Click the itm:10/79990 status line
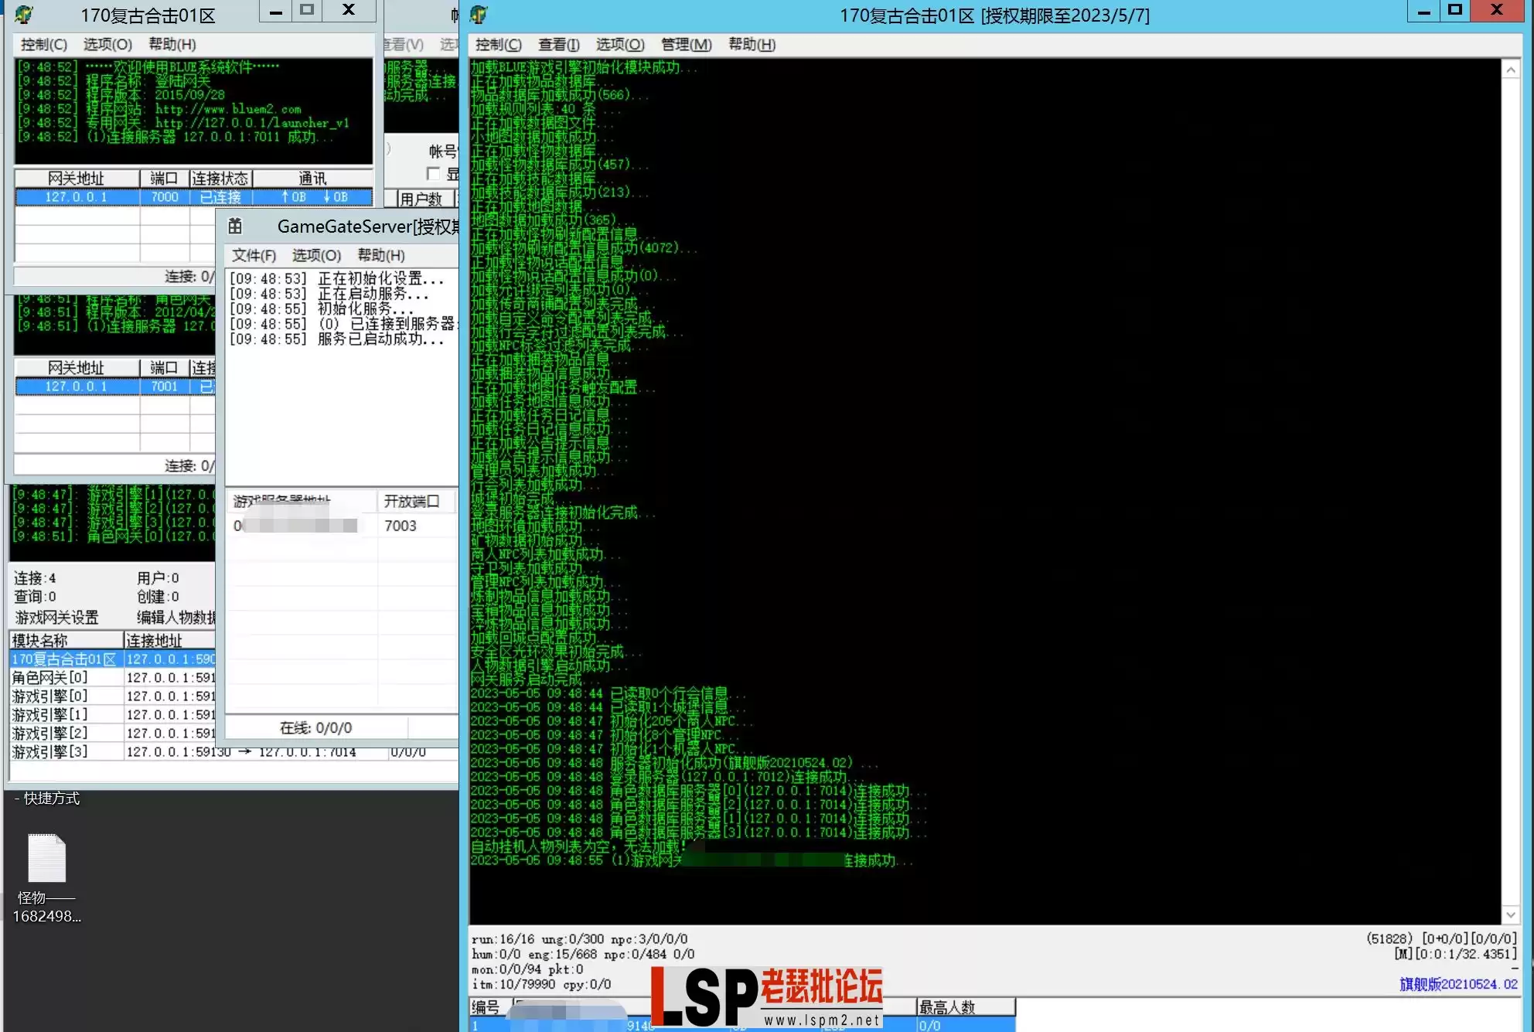Image resolution: width=1534 pixels, height=1032 pixels. (541, 984)
